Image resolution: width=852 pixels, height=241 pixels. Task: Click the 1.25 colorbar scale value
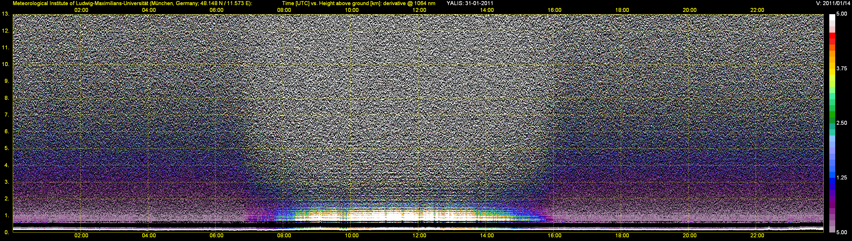pos(842,177)
